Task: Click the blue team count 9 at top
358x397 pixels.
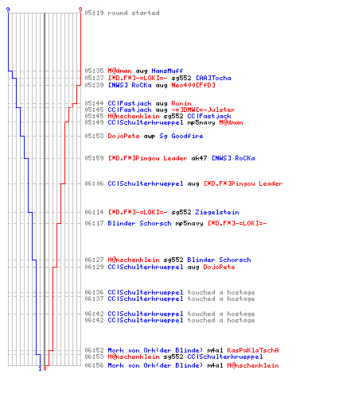Action: 8,10
